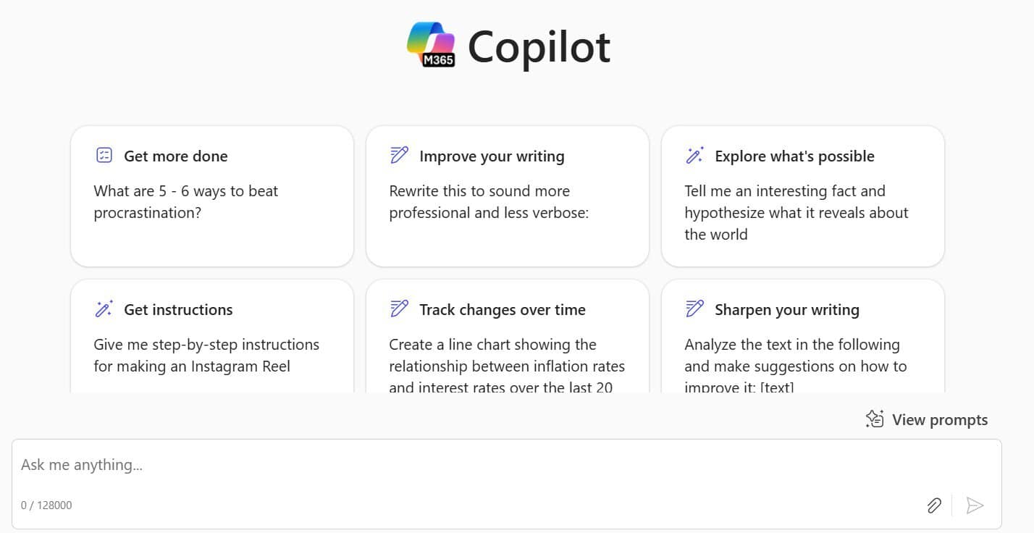Viewport: 1034px width, 533px height.
Task: Click the pencil icon on Improve your writing
Action: tap(399, 154)
